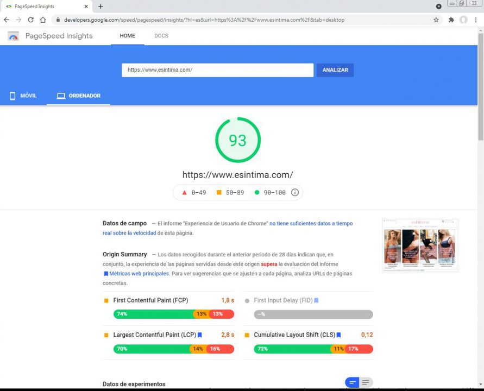Select the MÓVIL tab label
The height and width of the screenshot is (391, 484).
(28, 96)
